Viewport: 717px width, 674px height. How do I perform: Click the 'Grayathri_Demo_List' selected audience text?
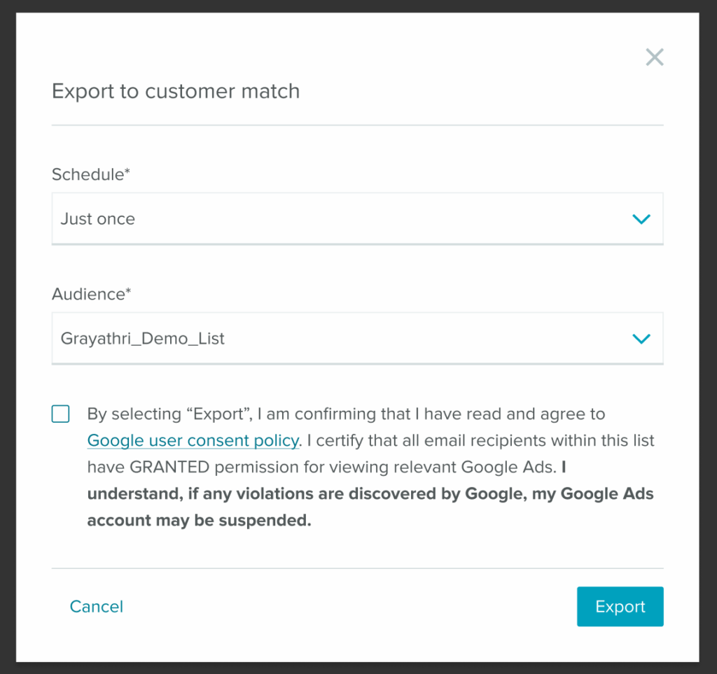click(143, 339)
